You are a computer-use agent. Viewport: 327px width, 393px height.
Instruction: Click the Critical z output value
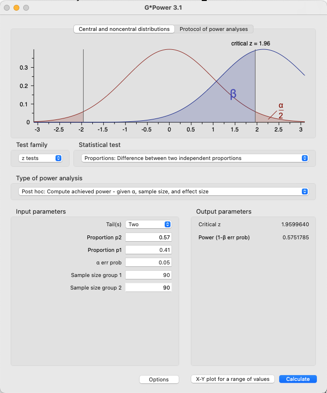point(295,224)
